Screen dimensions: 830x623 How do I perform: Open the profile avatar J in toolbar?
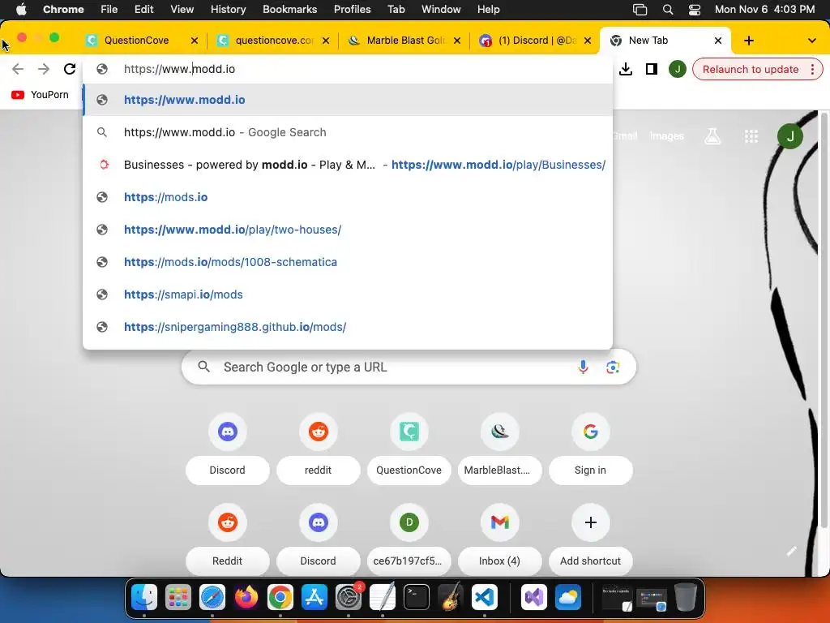click(677, 69)
